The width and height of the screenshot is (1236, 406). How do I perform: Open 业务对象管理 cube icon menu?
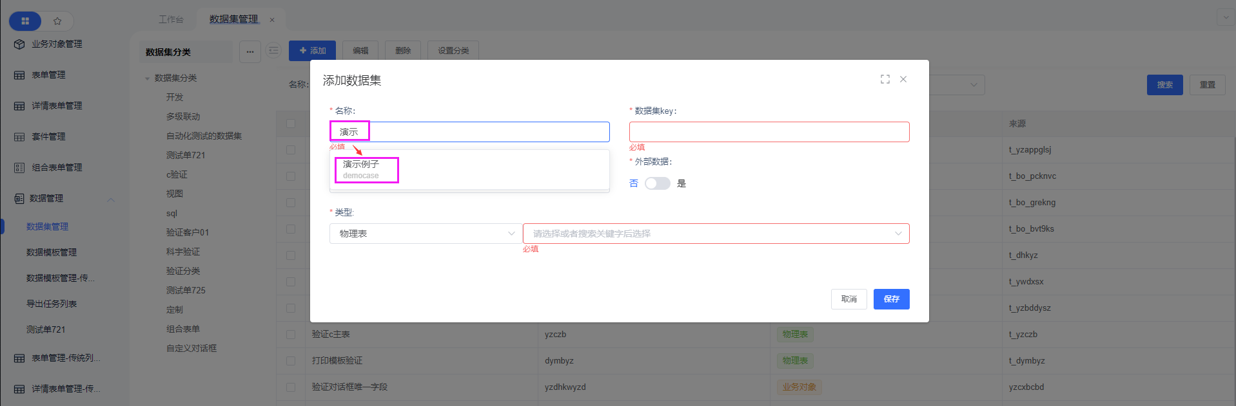(x=19, y=44)
